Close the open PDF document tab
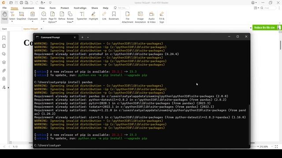The image size is (282, 158). [x=41, y=29]
